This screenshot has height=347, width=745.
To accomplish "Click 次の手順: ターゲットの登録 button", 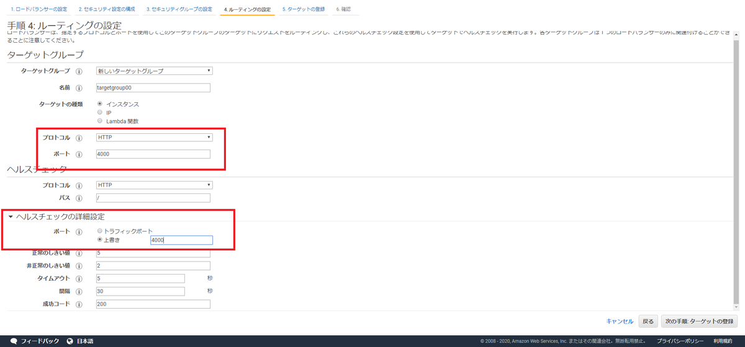I will (699, 322).
